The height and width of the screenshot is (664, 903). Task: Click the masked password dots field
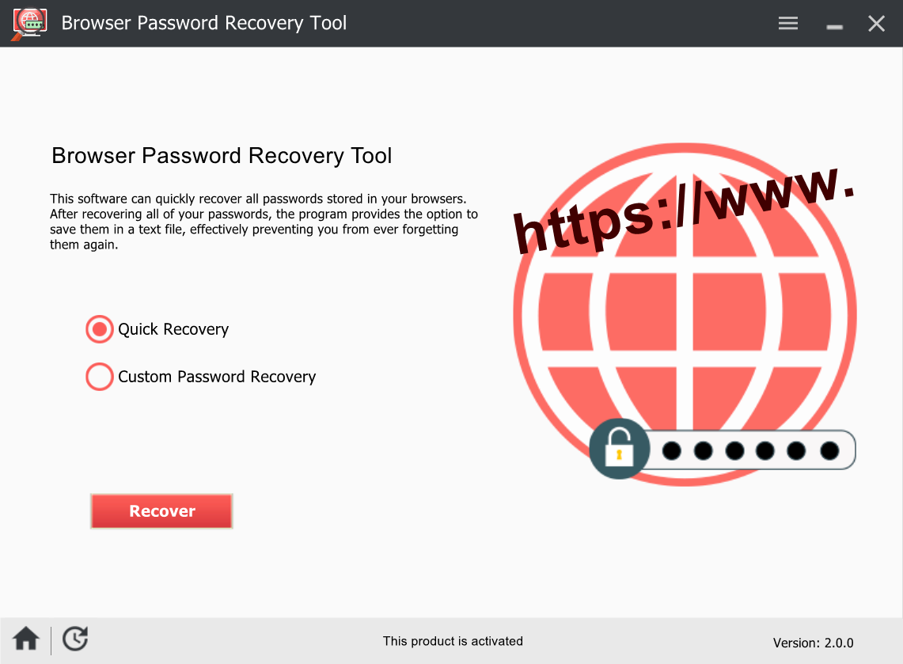[x=750, y=450]
